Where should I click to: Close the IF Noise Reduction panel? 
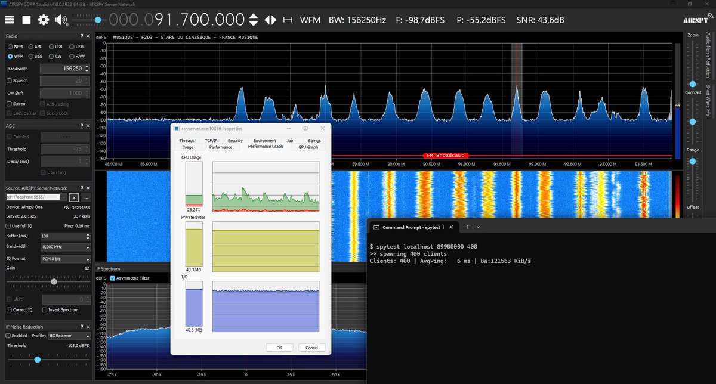[87, 327]
